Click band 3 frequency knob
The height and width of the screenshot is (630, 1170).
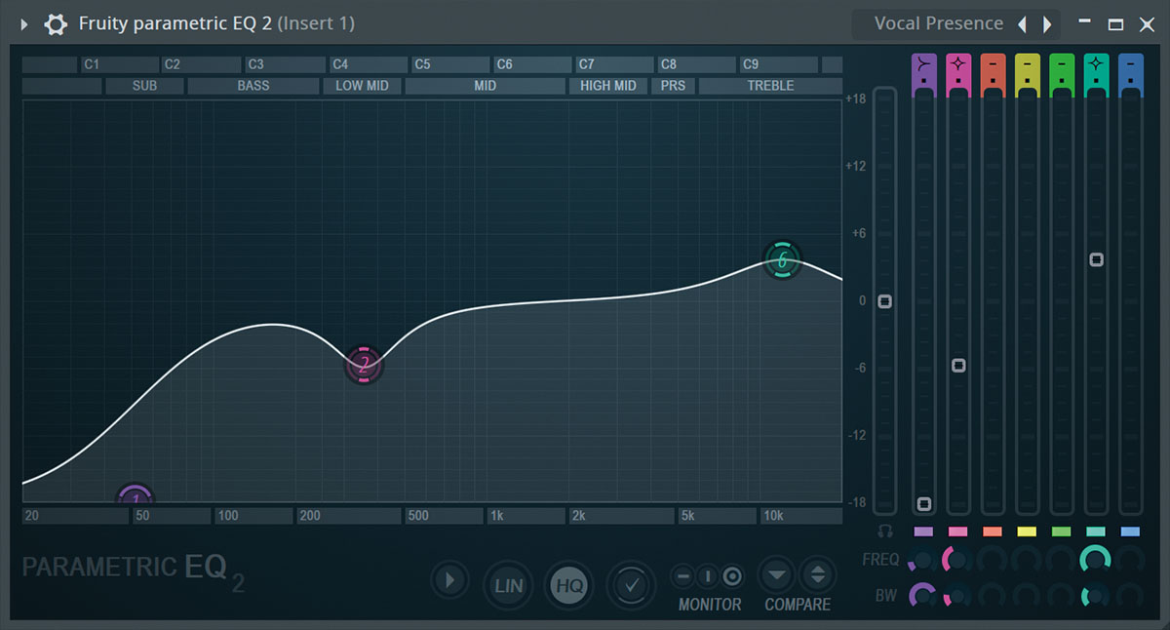(993, 560)
